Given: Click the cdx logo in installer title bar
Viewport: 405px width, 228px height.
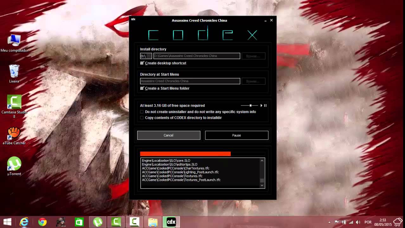Looking at the screenshot, I should coord(133,19).
